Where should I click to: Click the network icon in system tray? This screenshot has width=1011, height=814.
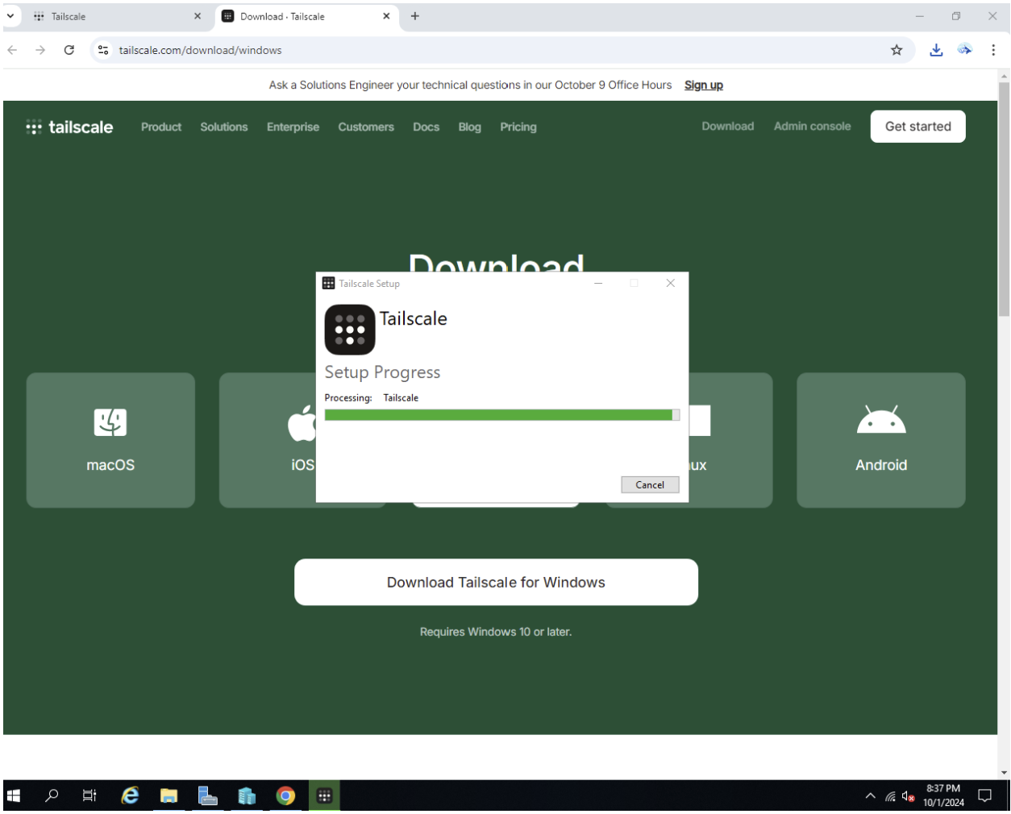click(x=890, y=796)
